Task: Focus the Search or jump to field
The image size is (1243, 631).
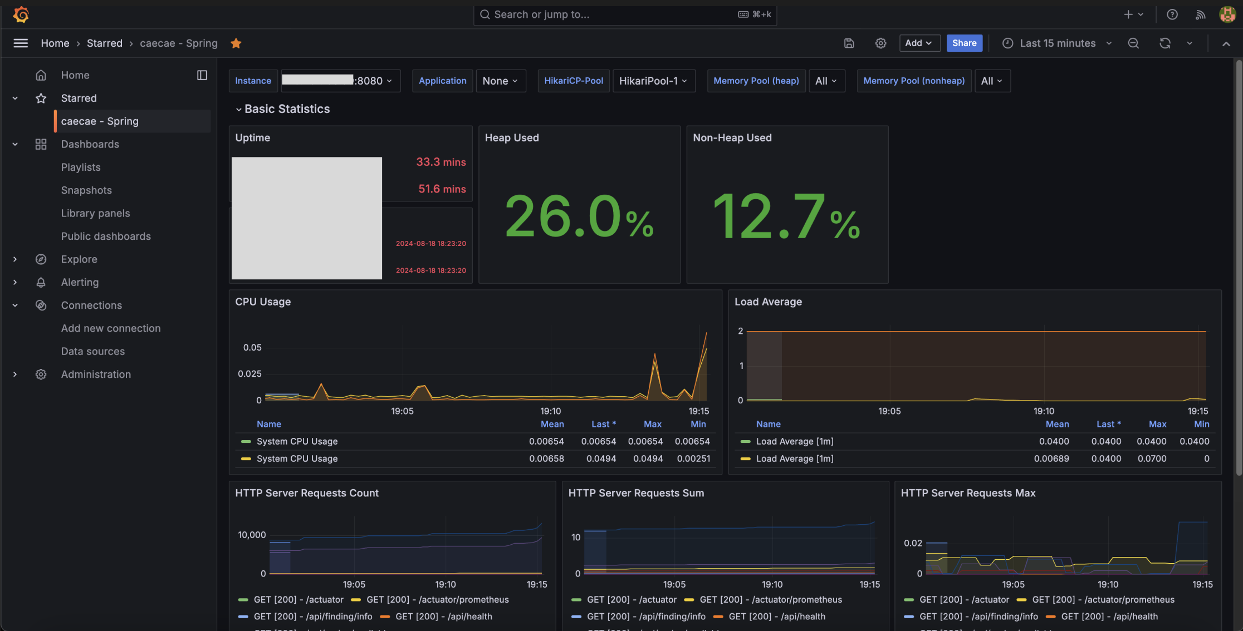Action: click(x=625, y=14)
